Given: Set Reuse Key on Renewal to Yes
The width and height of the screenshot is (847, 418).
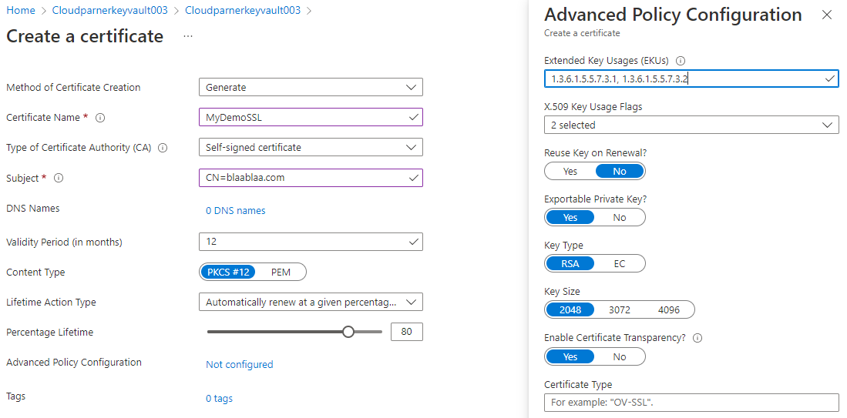Looking at the screenshot, I should (x=570, y=171).
